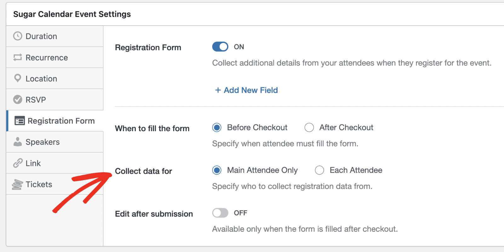The image size is (504, 252).
Task: Click the Main Attendee Only label text
Action: click(262, 170)
